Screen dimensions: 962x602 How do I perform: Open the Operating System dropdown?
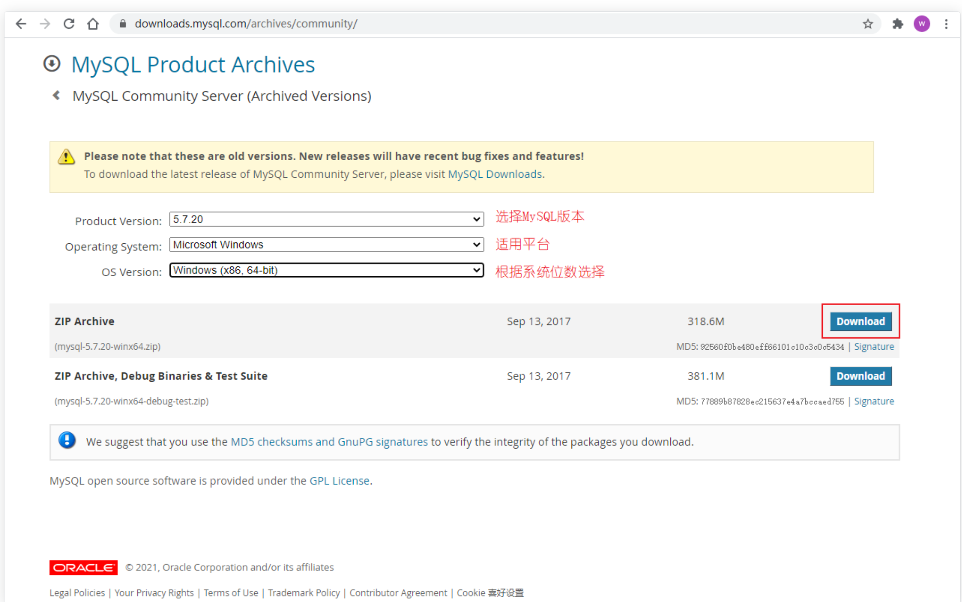(x=326, y=245)
